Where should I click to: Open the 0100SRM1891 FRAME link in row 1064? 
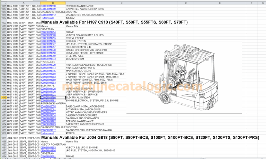coord(48,156)
